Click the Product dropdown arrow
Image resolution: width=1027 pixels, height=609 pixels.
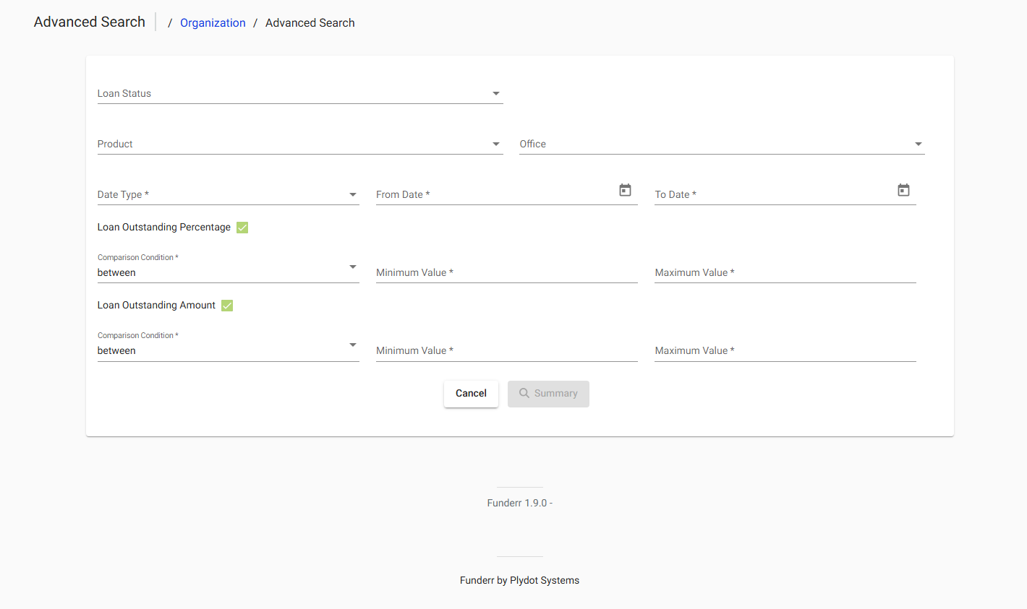496,144
